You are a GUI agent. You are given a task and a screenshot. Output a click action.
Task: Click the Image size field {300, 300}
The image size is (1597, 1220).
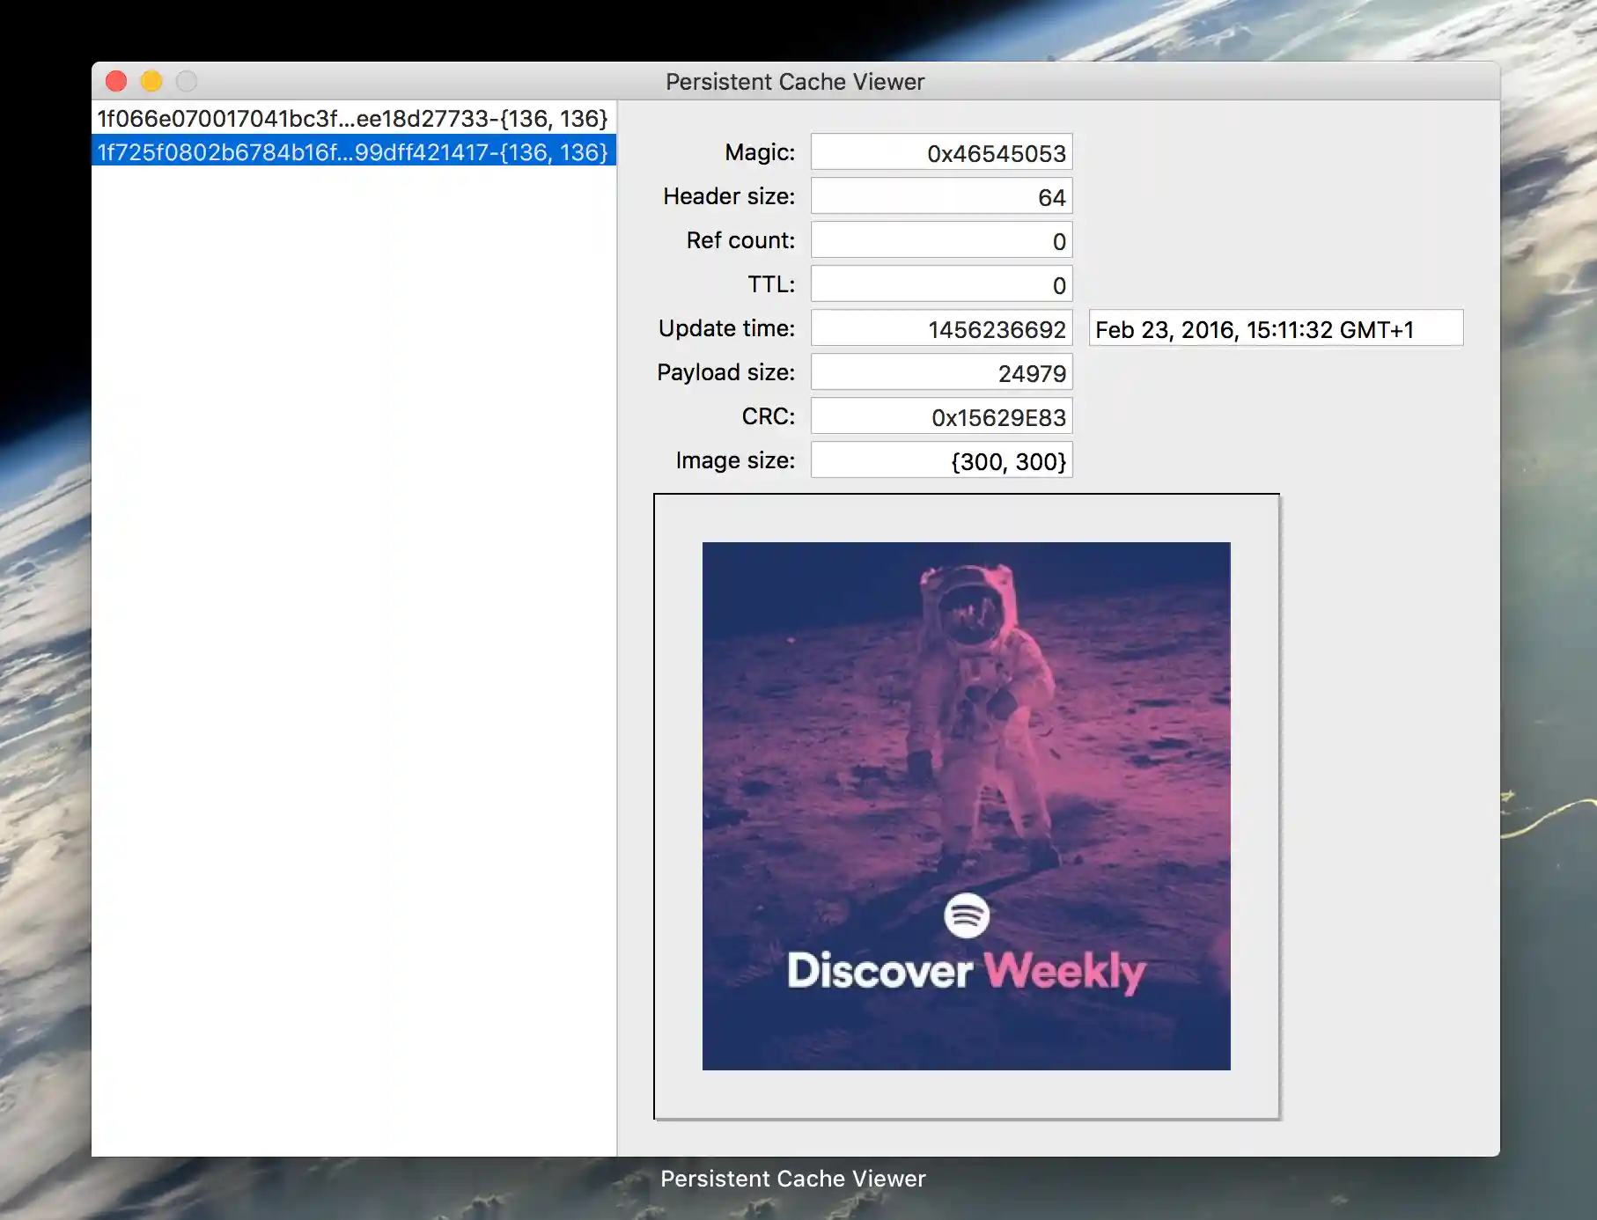tap(941, 461)
